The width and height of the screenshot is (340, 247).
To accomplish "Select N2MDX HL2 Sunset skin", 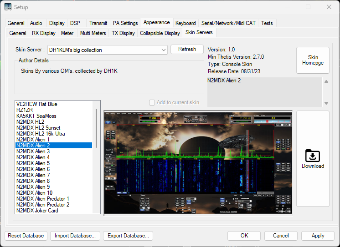I will click(x=54, y=128).
